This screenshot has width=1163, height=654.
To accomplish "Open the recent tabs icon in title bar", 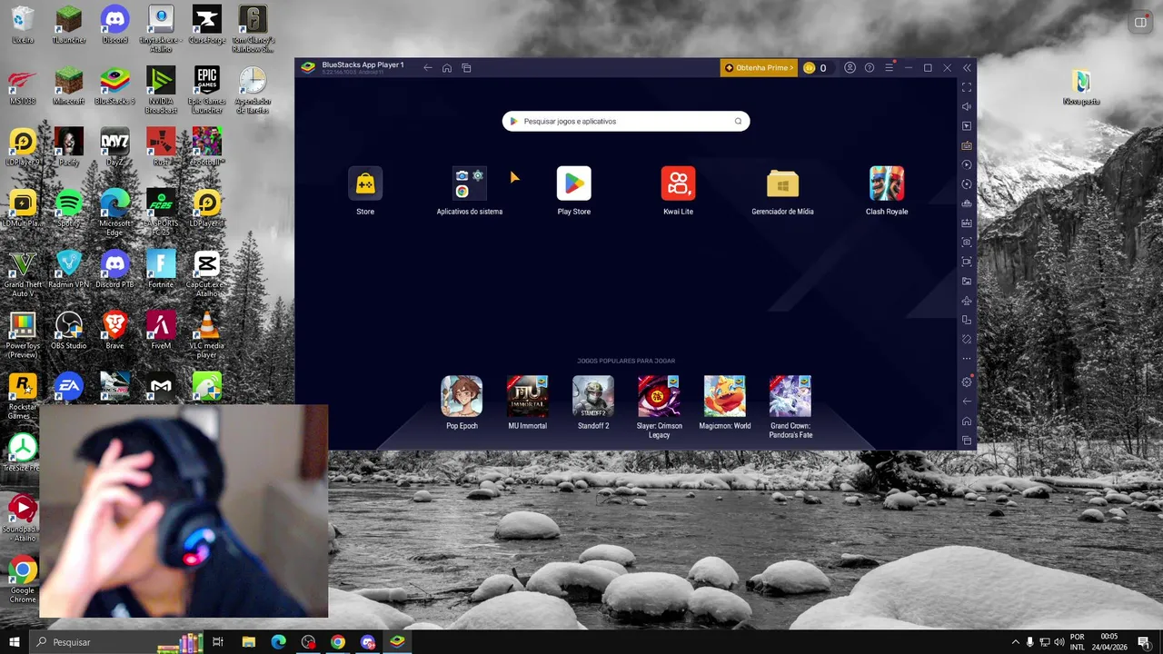I will tap(466, 68).
